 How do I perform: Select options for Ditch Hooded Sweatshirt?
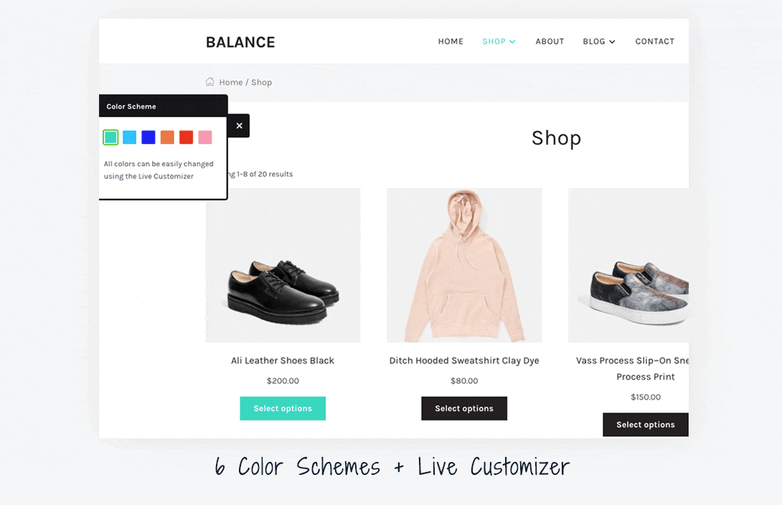[464, 408]
